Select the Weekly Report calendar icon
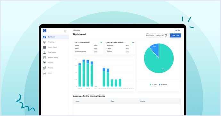The height and width of the screenshot is (116, 221). (45, 47)
